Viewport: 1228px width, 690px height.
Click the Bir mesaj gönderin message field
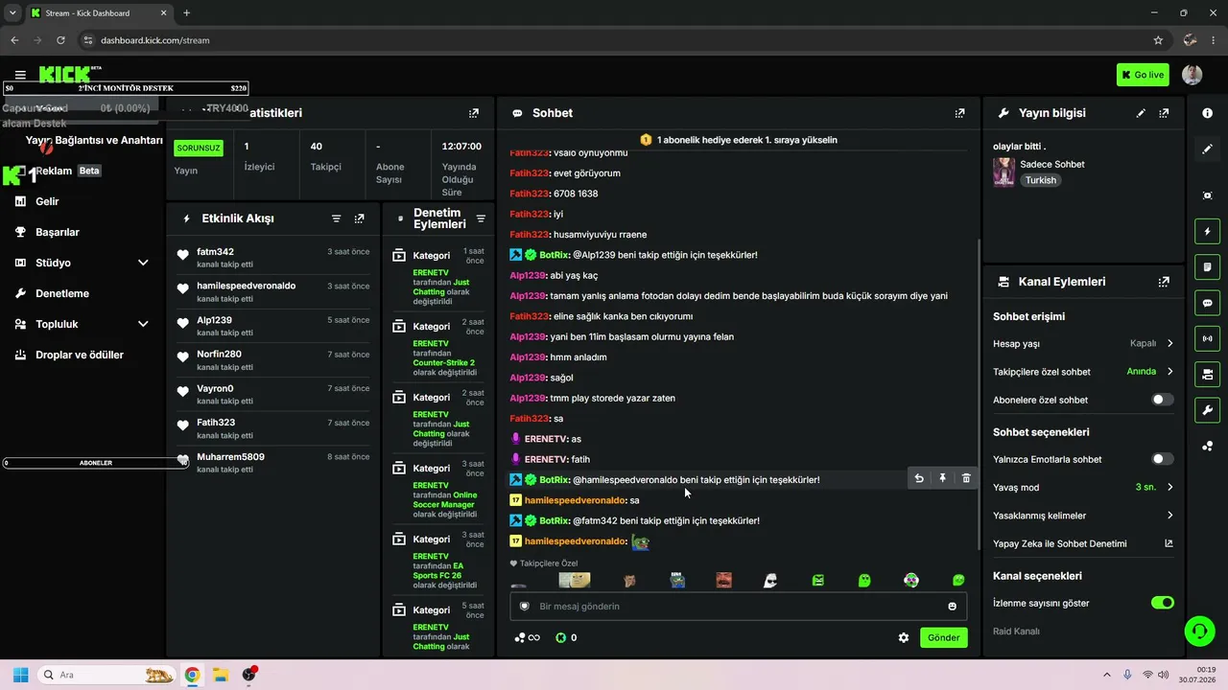[738, 606]
